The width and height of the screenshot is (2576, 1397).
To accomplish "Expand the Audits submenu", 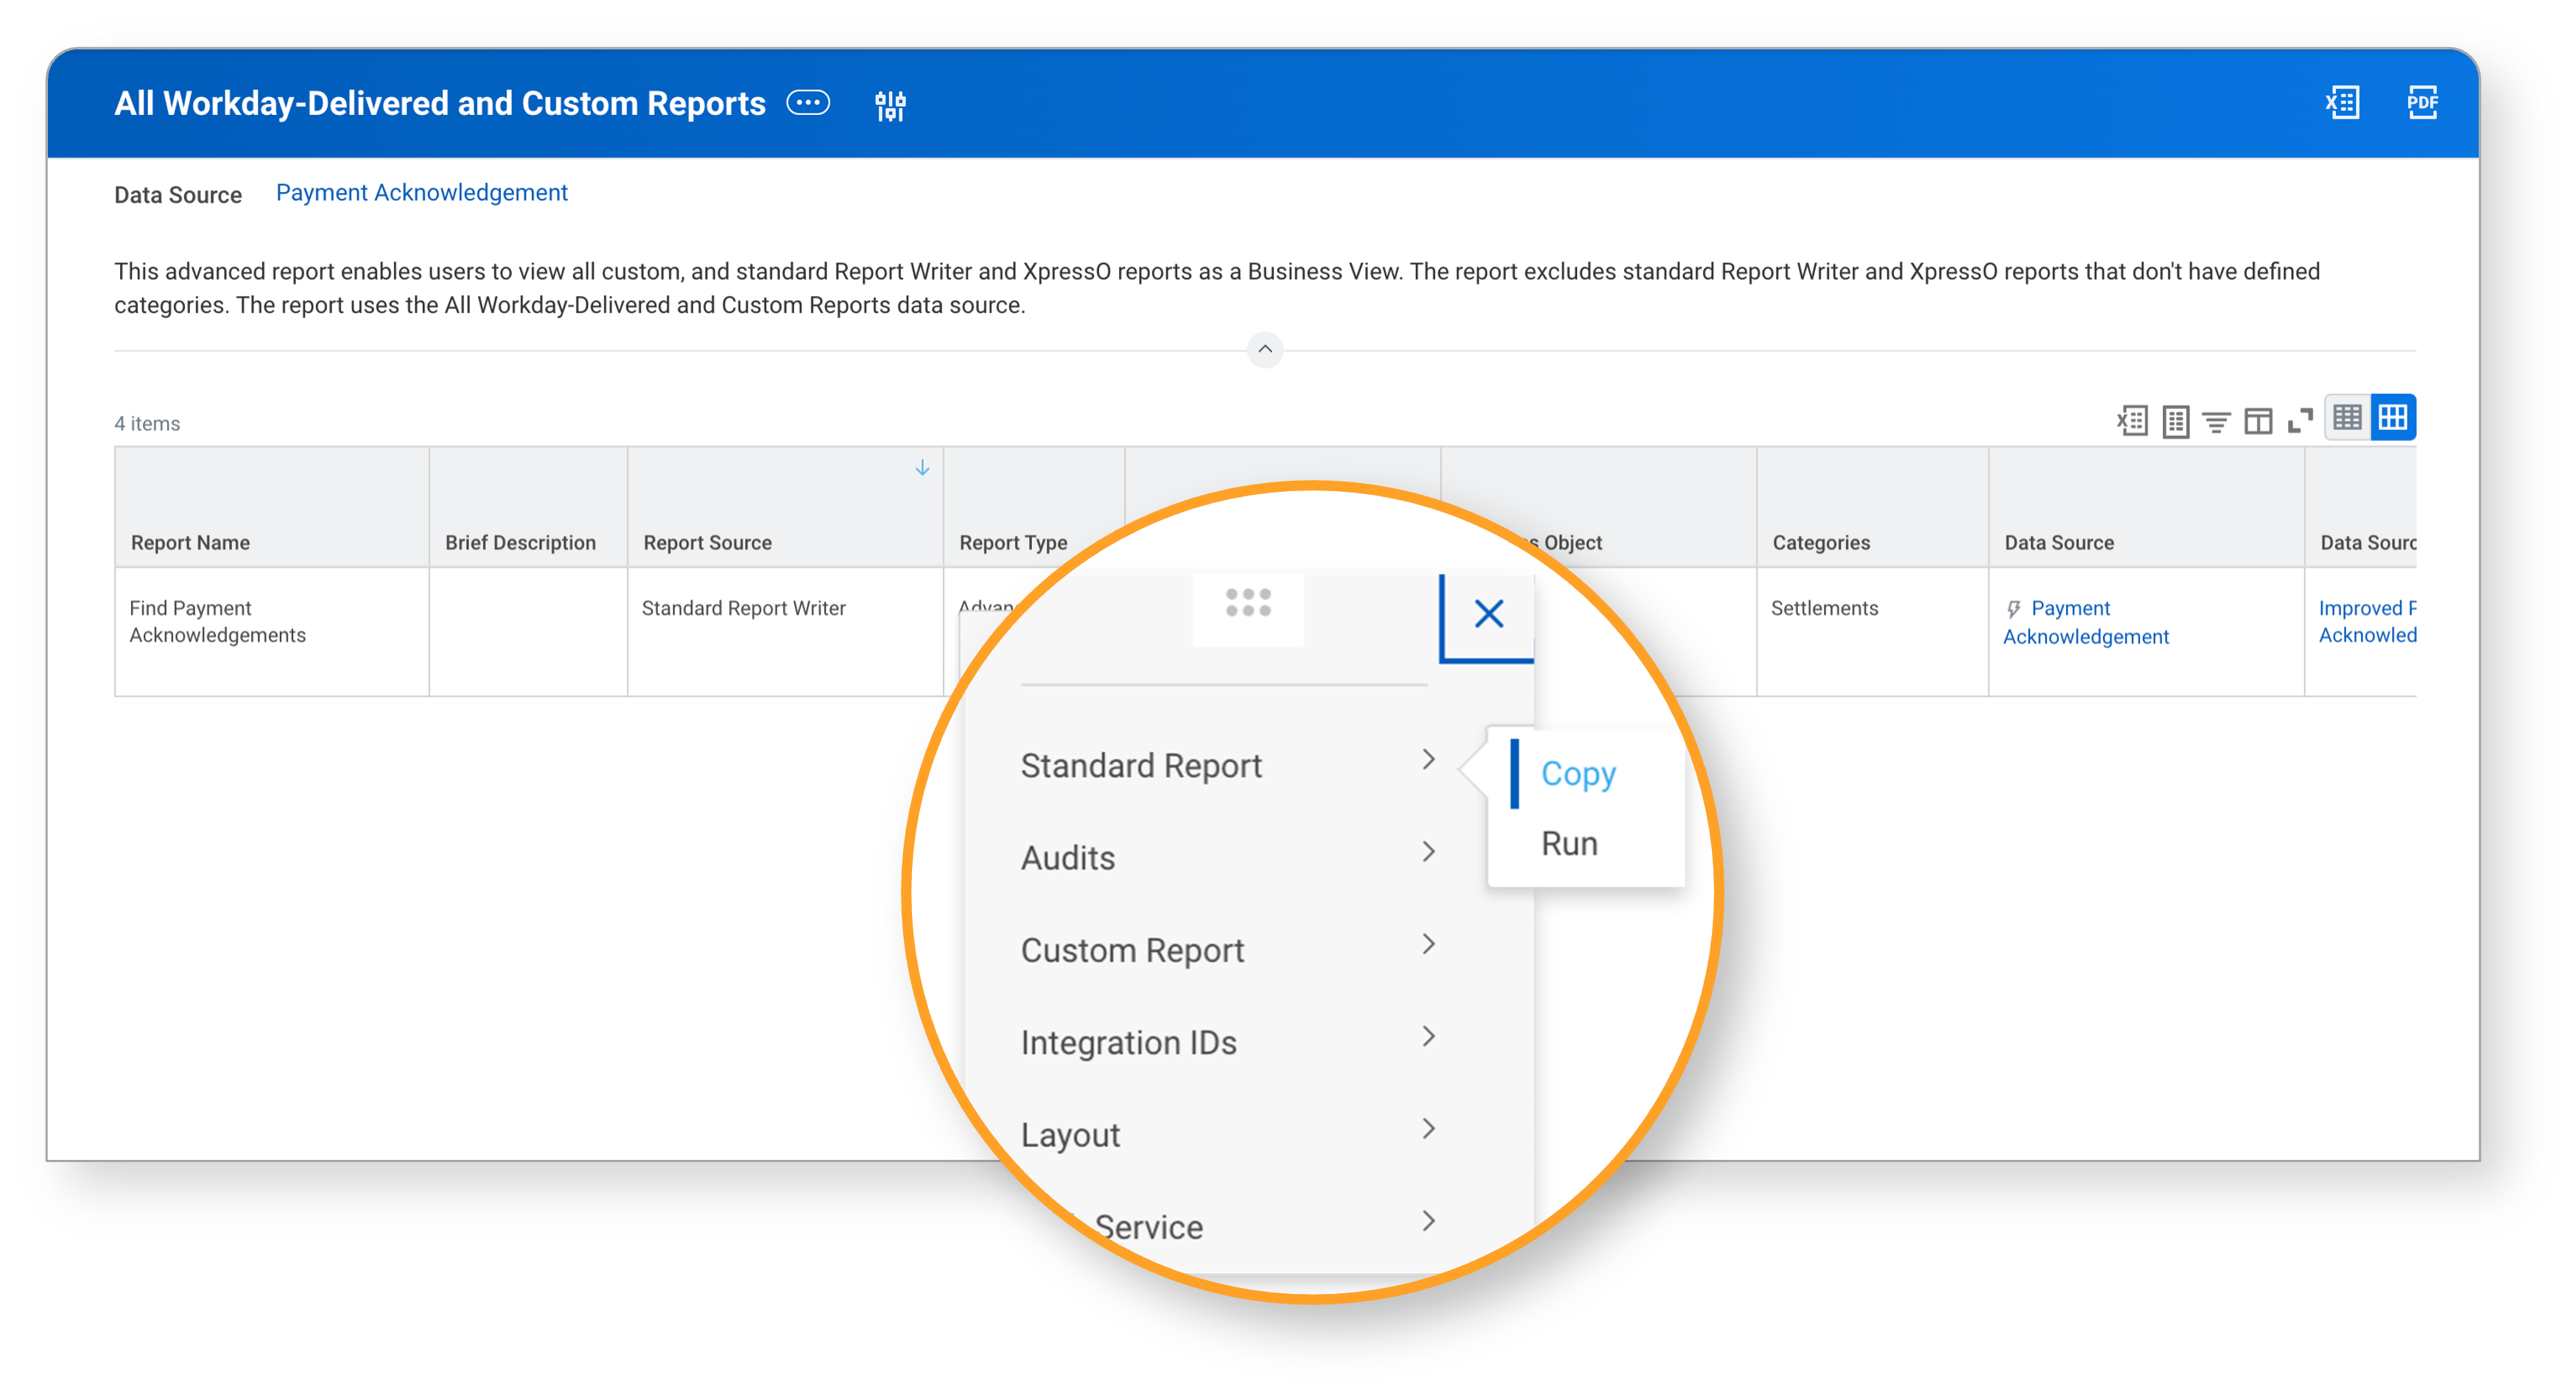I will click(1228, 858).
